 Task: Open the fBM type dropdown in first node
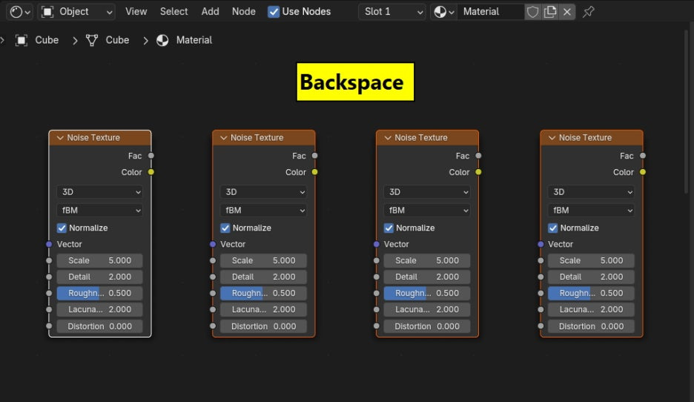[x=99, y=211]
